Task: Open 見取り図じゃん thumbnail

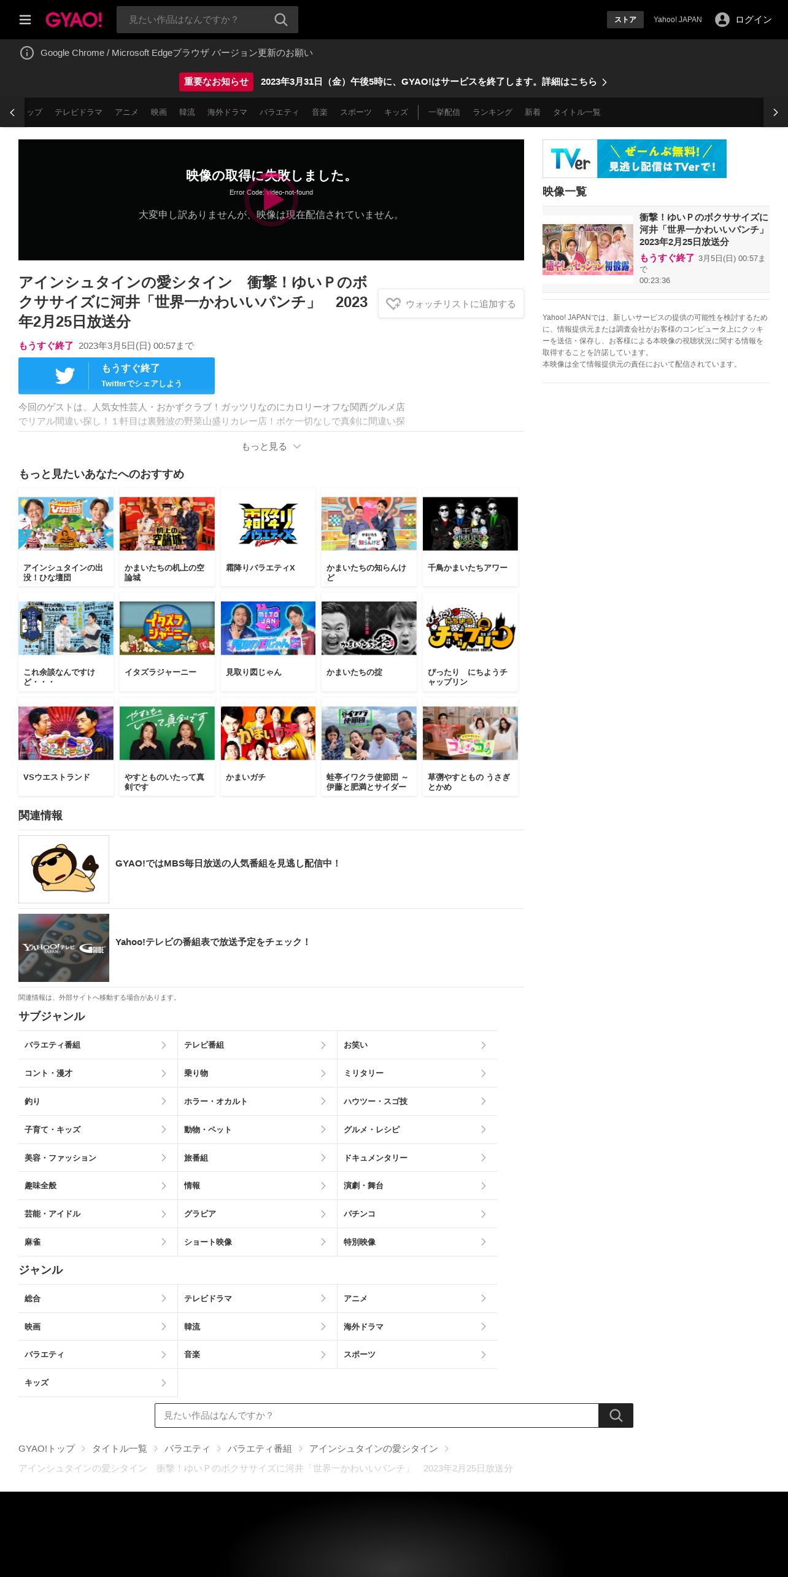Action: coord(268,628)
